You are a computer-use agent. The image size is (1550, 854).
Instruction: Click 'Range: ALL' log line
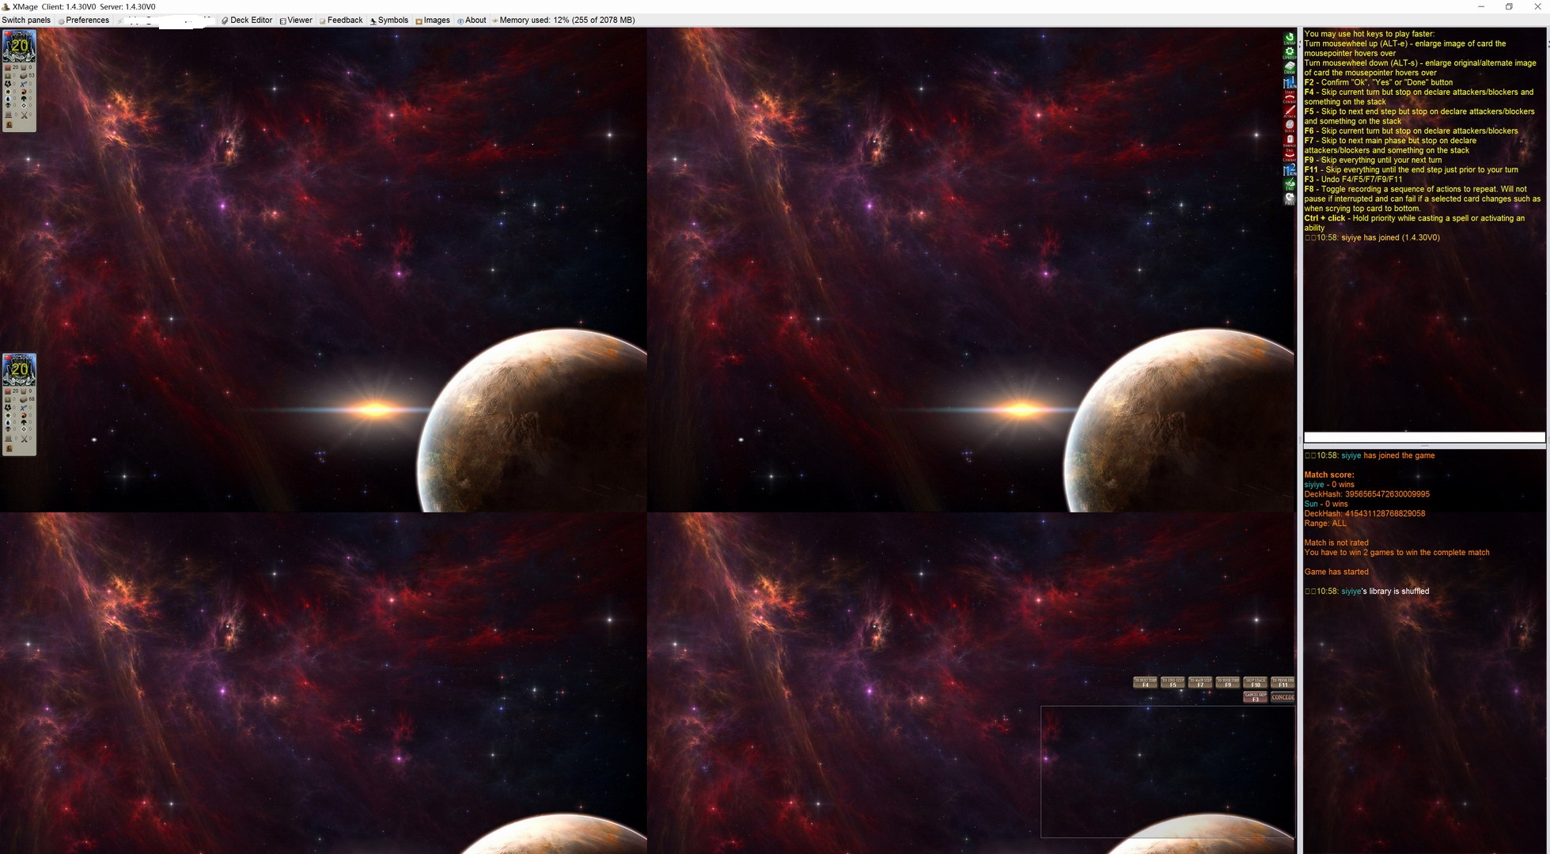click(1325, 523)
